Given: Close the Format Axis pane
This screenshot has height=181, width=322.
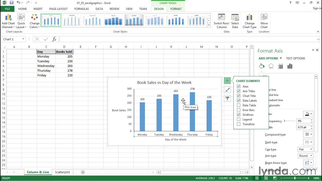Looking at the screenshot, I should [x=317, y=50].
